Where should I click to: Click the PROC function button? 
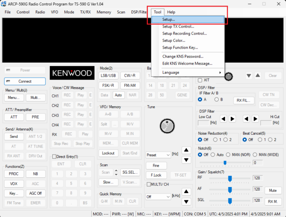click(x=14, y=174)
